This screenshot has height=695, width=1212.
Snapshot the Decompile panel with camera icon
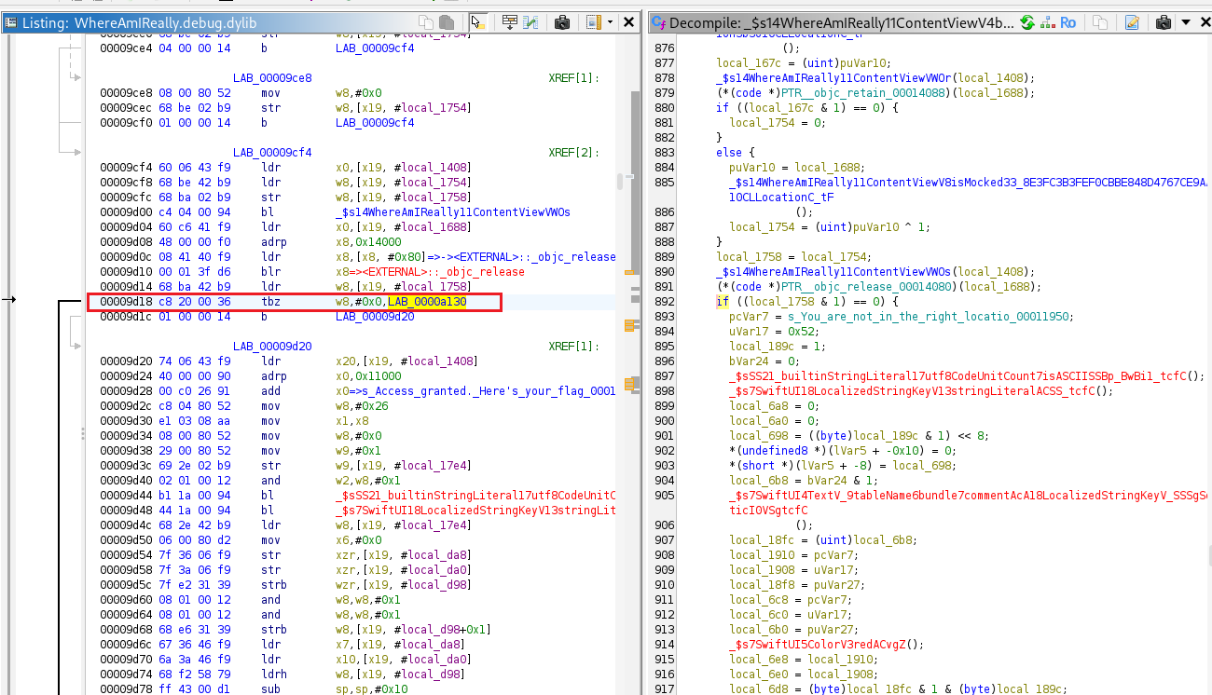click(1164, 22)
